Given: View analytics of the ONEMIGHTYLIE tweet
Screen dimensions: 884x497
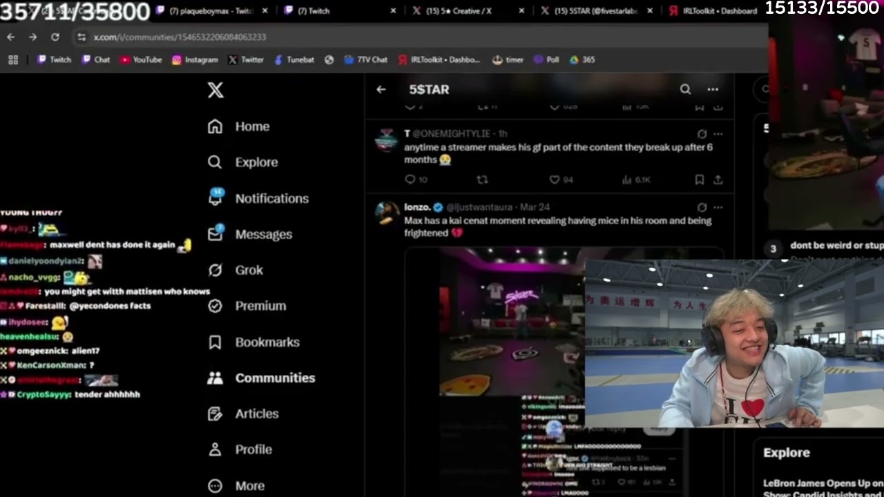Looking at the screenshot, I should pos(636,179).
